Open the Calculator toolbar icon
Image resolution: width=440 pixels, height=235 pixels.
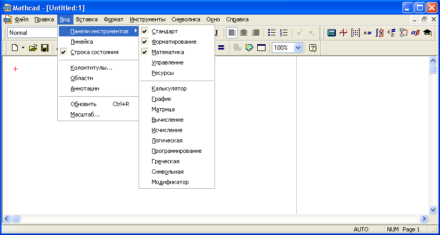click(331, 33)
